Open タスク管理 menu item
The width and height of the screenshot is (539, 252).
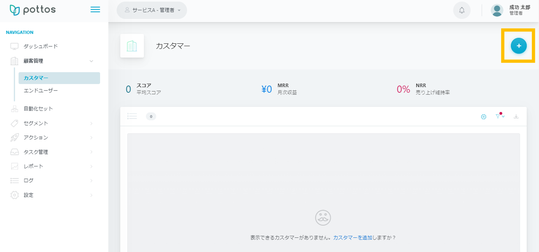tap(36, 152)
